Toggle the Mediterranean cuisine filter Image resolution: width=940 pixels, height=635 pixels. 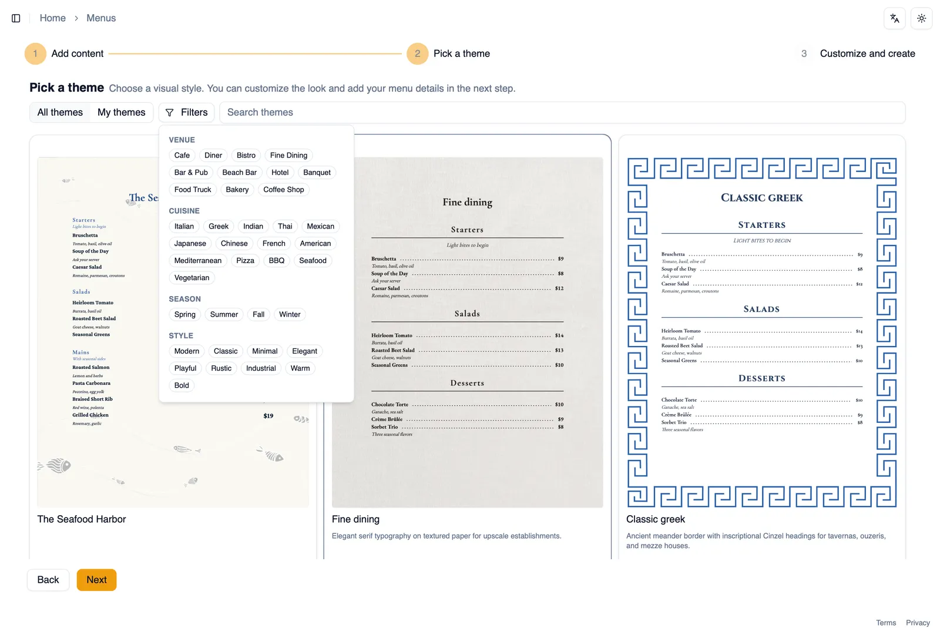click(x=198, y=261)
